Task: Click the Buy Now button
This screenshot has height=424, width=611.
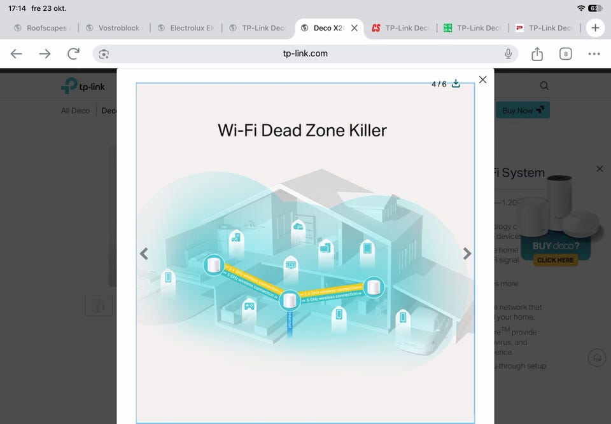Action: tap(523, 110)
